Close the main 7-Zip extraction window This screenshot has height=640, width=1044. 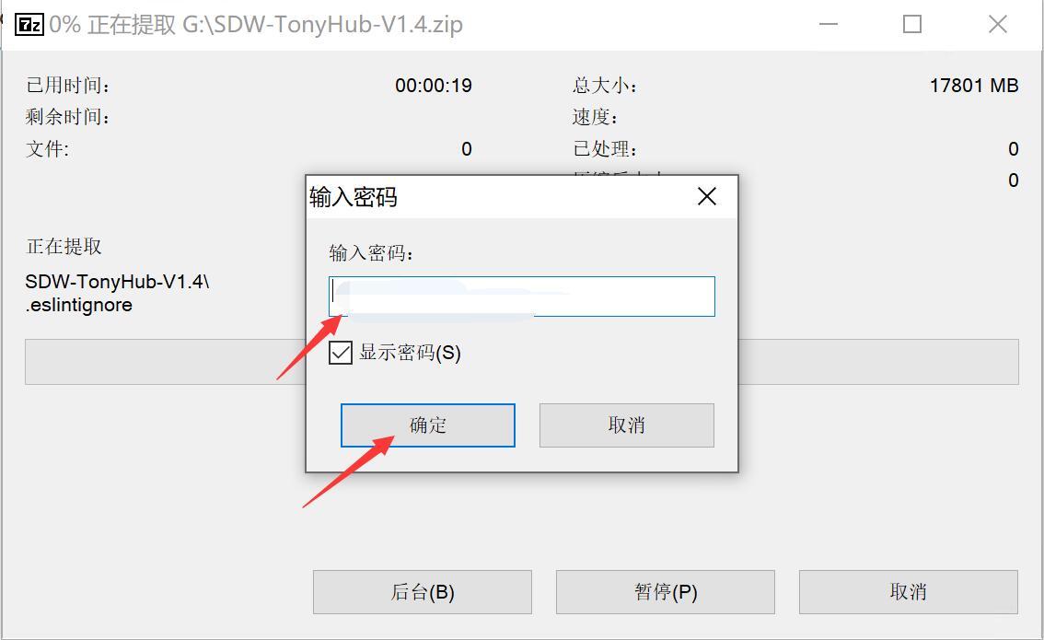coord(997,25)
